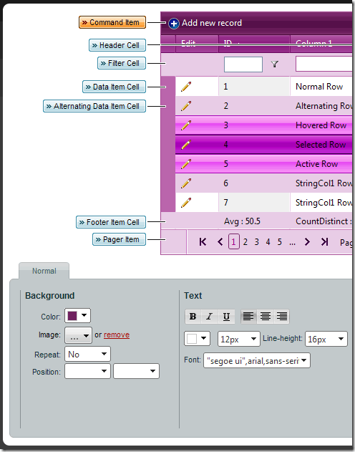The width and height of the screenshot is (355, 452).
Task: Toggle underline text formatting
Action: [226, 317]
